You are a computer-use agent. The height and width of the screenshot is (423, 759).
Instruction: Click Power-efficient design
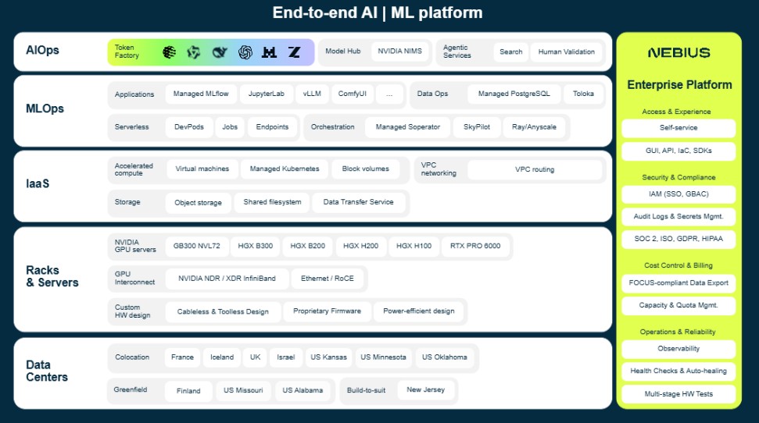(419, 311)
